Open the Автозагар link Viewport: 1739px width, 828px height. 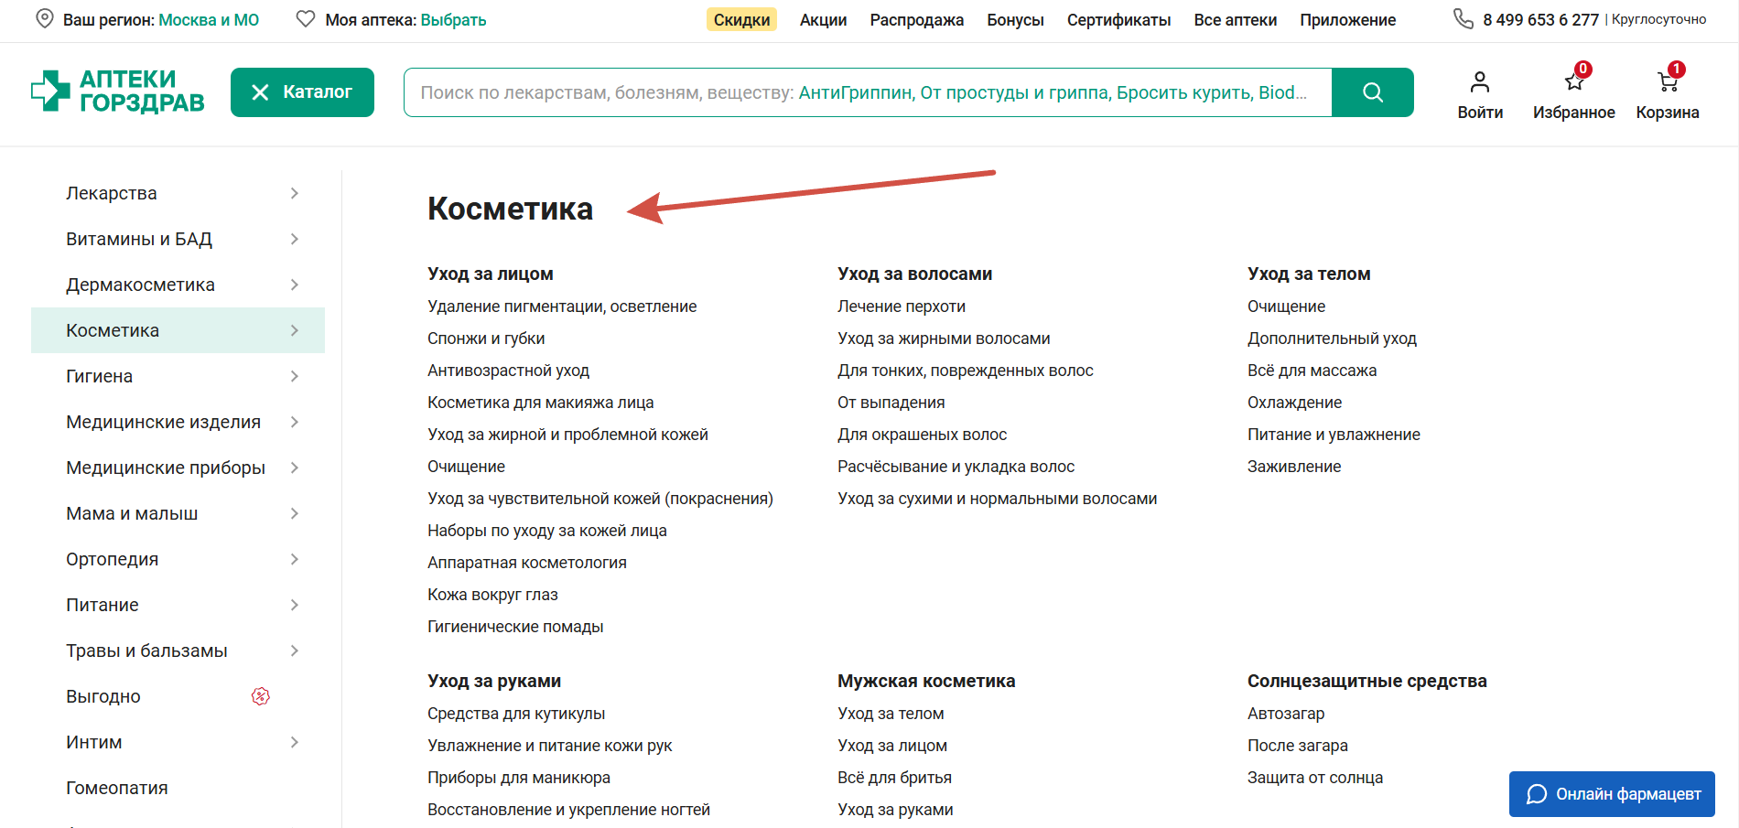click(x=1286, y=714)
